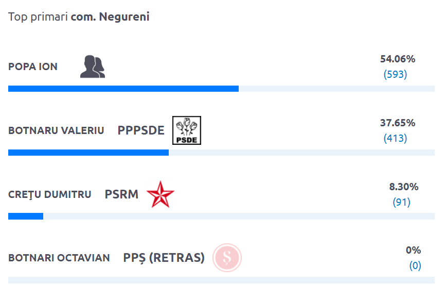The height and width of the screenshot is (300, 446).
Task: Click the (91) vote count
Action: (x=401, y=202)
